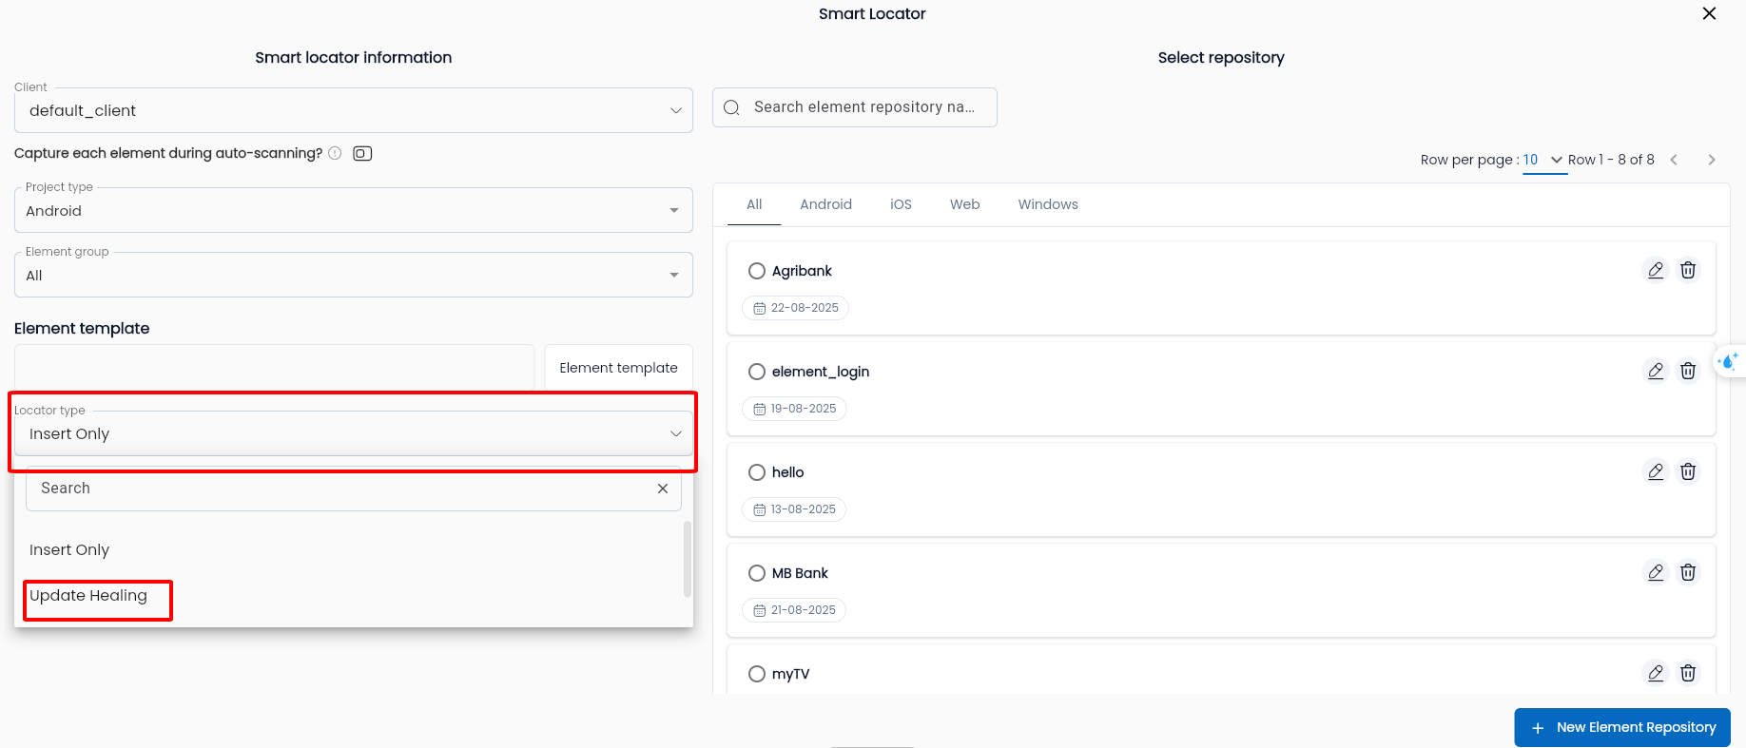Click the New Element Repository button
The image size is (1746, 748).
(x=1622, y=728)
